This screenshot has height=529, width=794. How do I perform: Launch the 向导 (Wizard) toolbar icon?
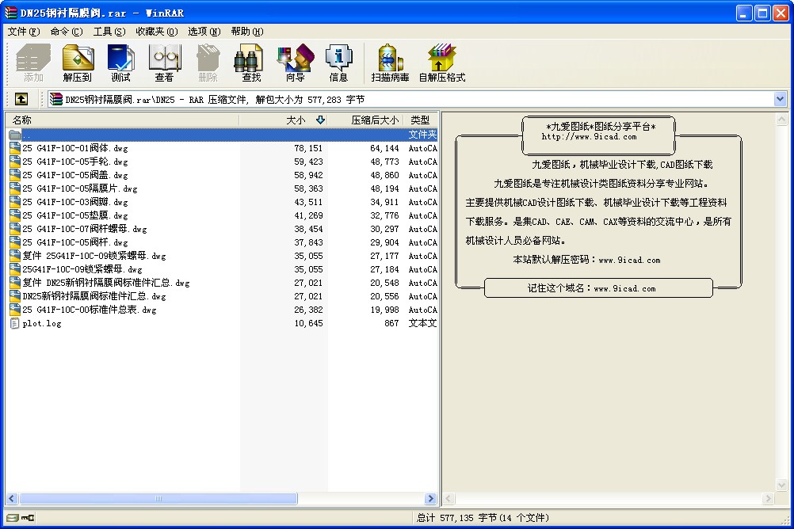(296, 63)
